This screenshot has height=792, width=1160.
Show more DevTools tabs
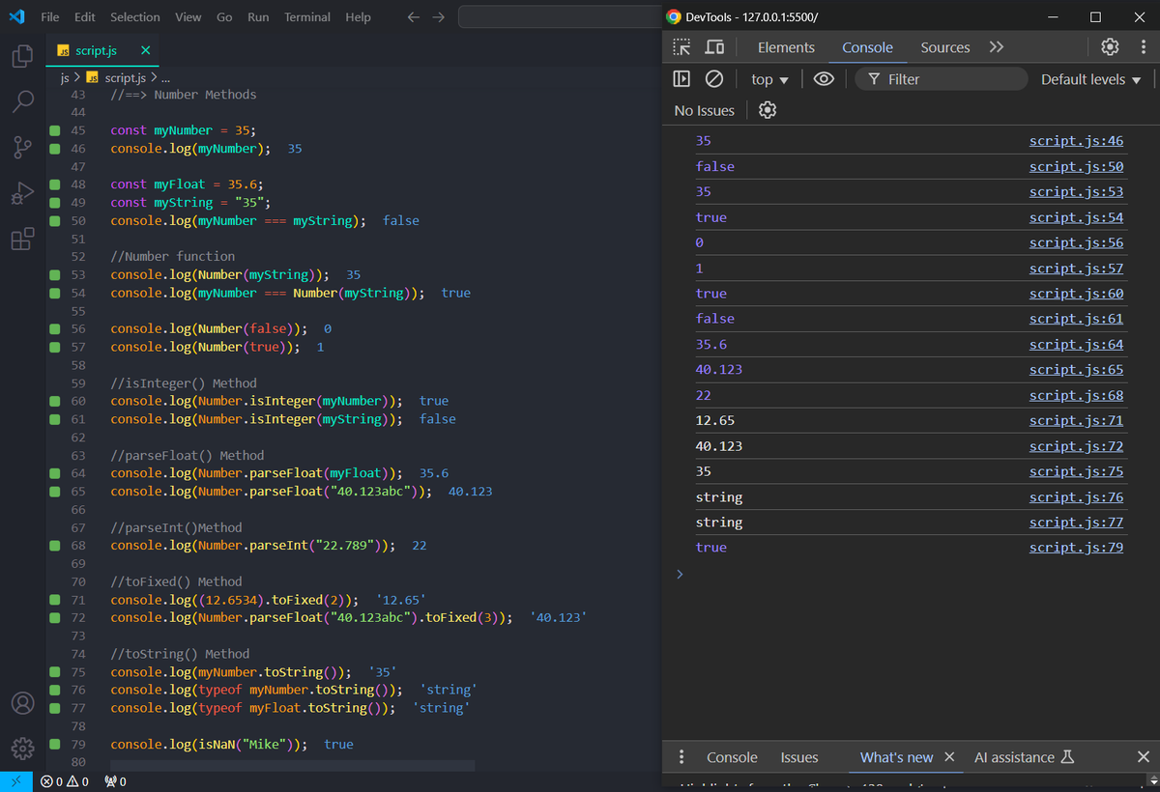coord(997,47)
